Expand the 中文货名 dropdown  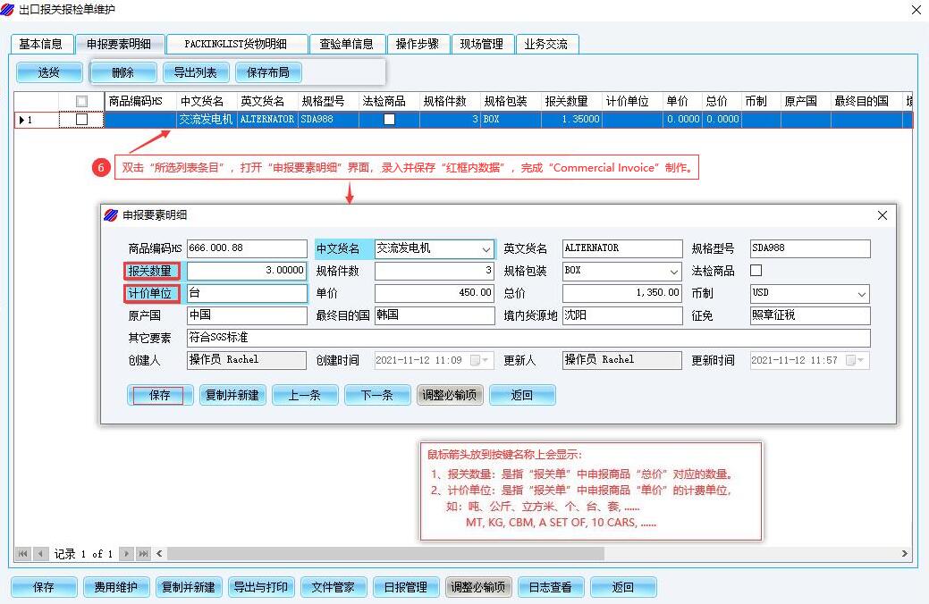(486, 249)
